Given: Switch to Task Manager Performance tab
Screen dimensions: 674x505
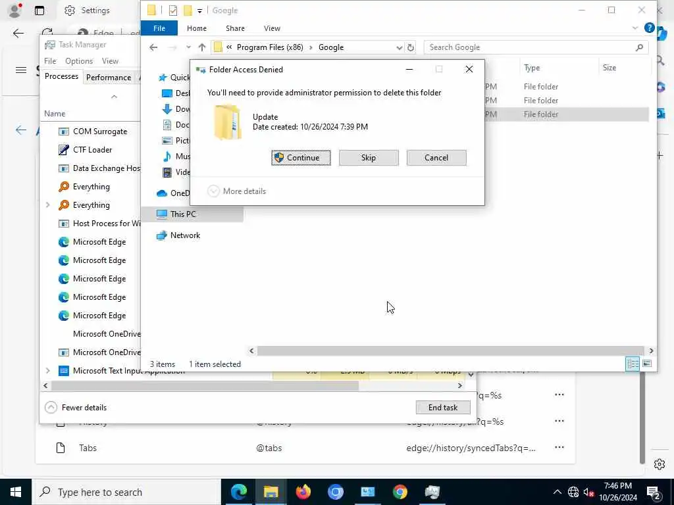Looking at the screenshot, I should tap(109, 78).
